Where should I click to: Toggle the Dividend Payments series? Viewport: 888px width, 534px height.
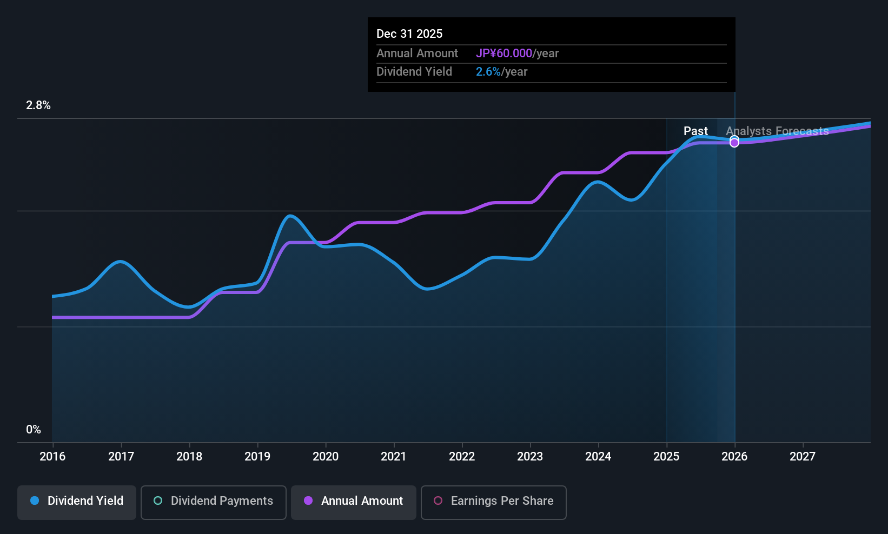pyautogui.click(x=214, y=503)
